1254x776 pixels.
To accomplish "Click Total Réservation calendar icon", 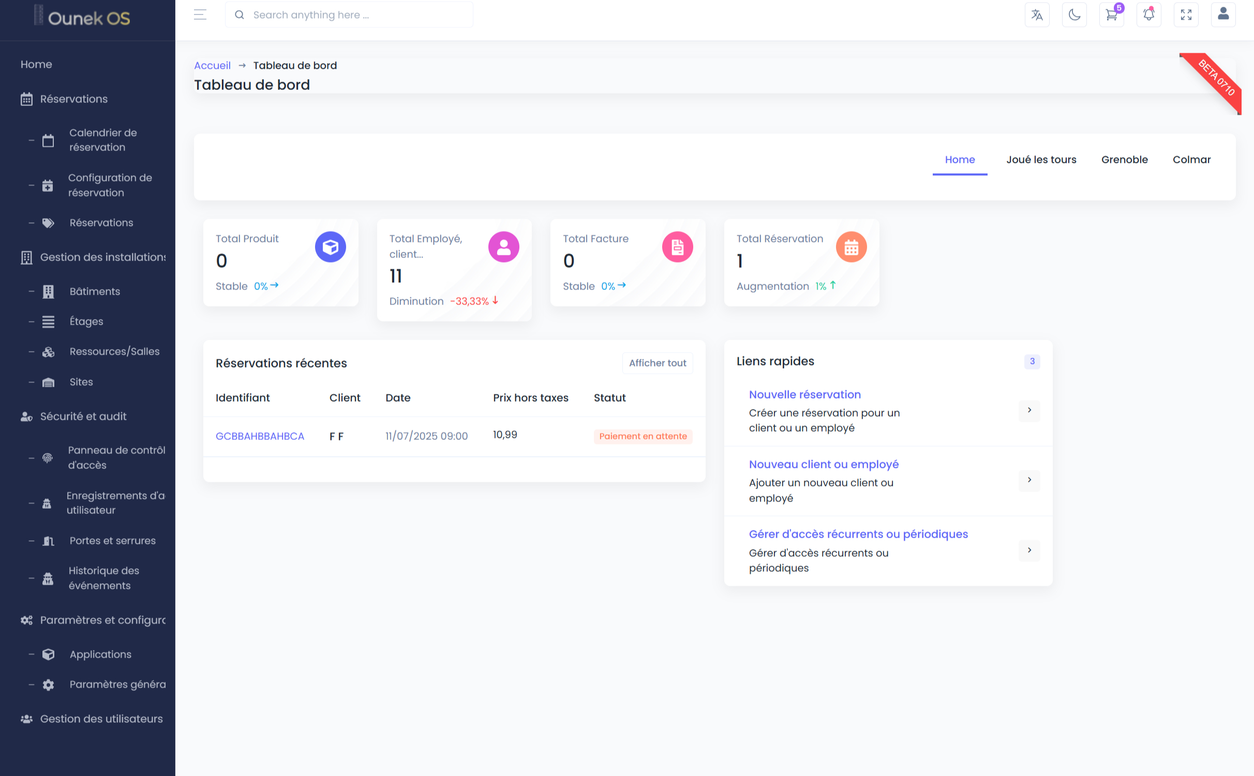I will click(x=851, y=247).
